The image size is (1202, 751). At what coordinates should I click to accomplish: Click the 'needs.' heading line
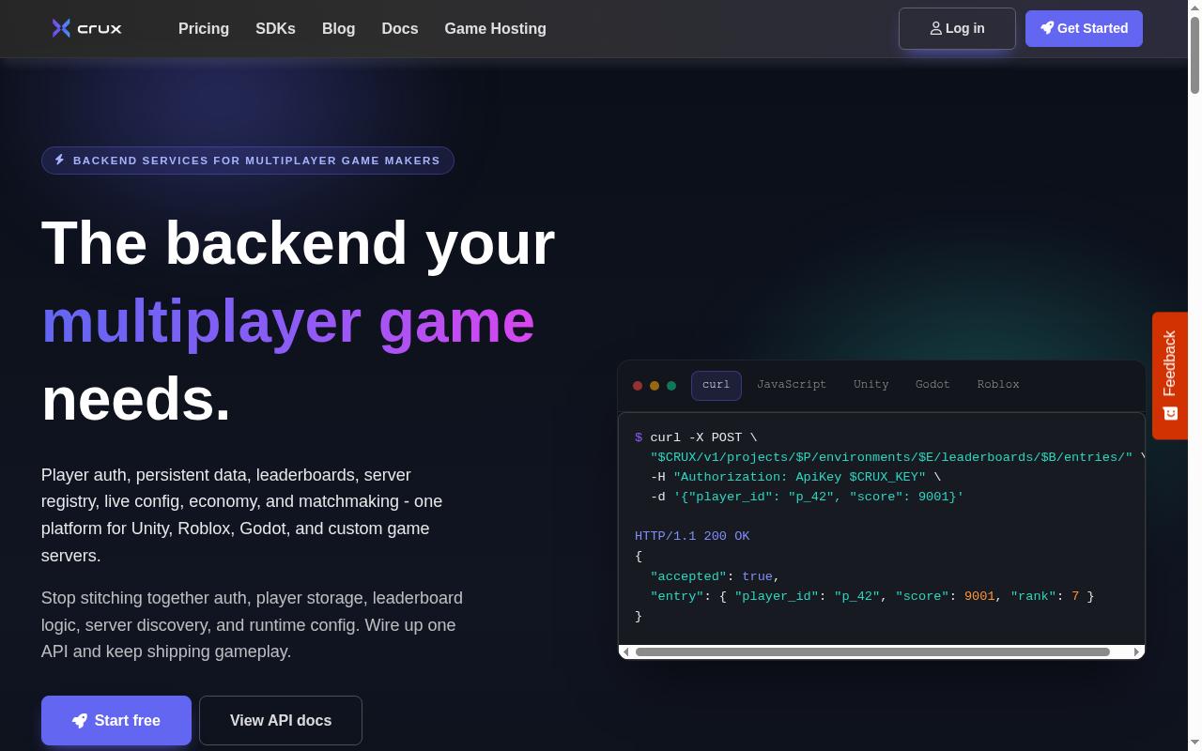coord(136,399)
